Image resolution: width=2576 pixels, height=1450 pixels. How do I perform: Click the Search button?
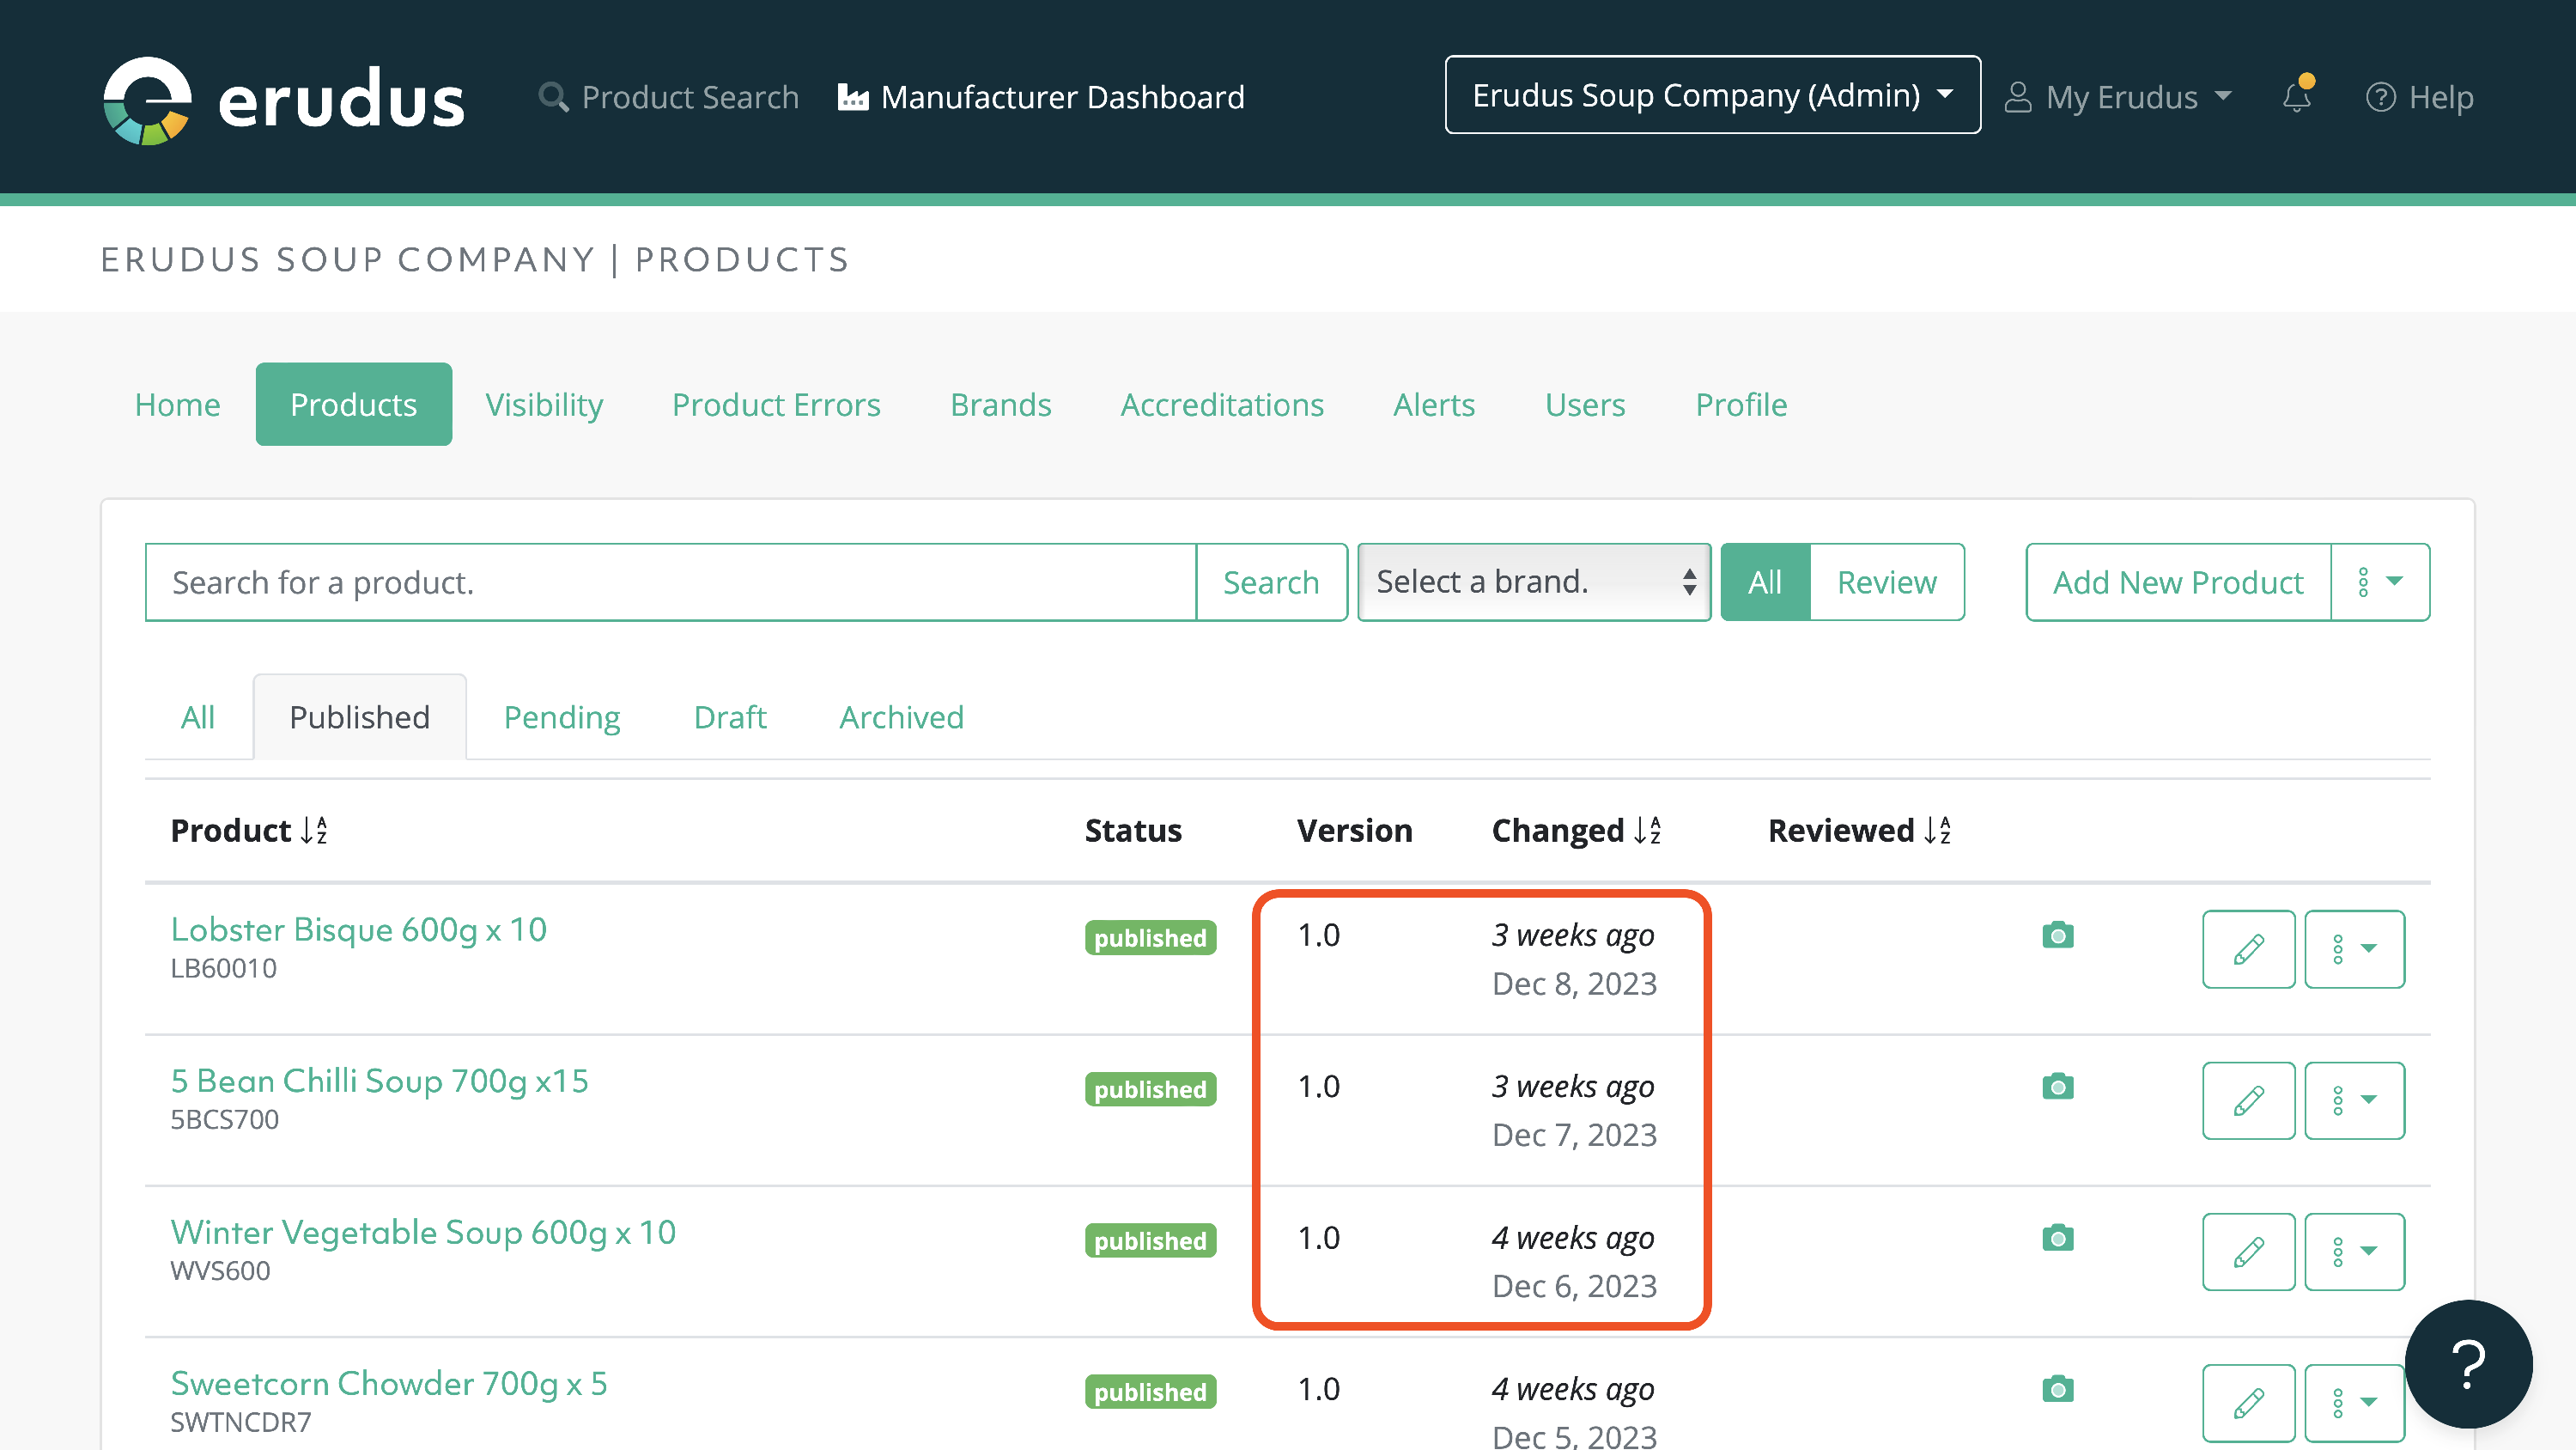point(1271,582)
